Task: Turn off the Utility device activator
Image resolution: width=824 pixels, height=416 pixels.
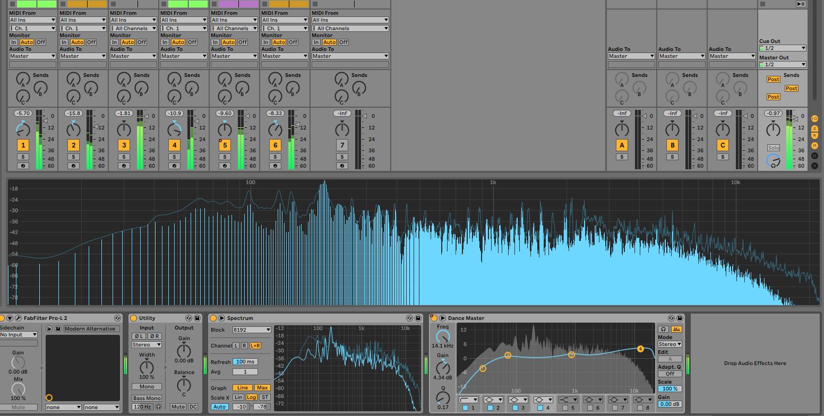Action: coord(133,318)
